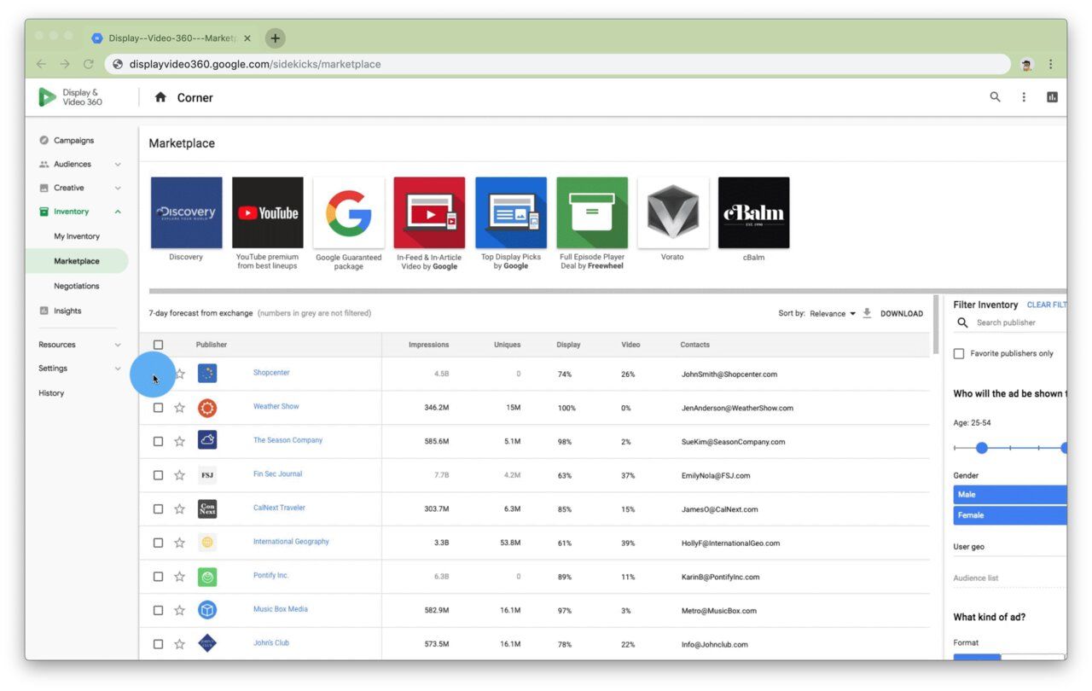Check The Season Company row checkbox
Viewport: 1092px width, 691px height.
tap(158, 441)
